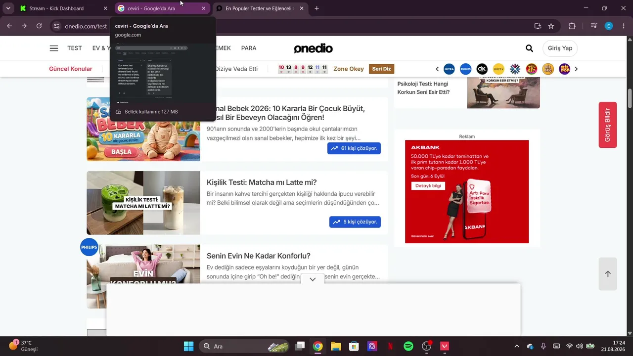Image resolution: width=633 pixels, height=356 pixels.
Task: Switch to the Stream - Kick Dashboard tab
Action: 62,8
